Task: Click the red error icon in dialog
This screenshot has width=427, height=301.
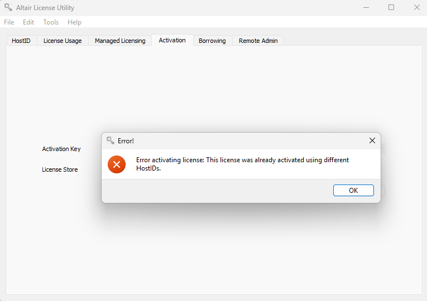Action: [117, 164]
